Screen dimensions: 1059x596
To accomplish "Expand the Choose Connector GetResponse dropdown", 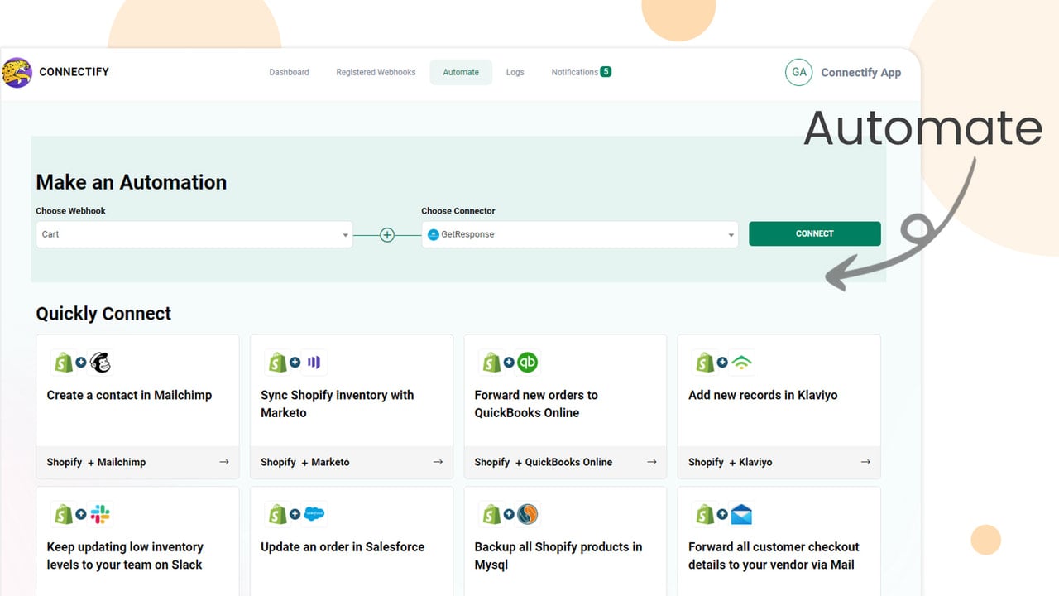I will 580,234.
